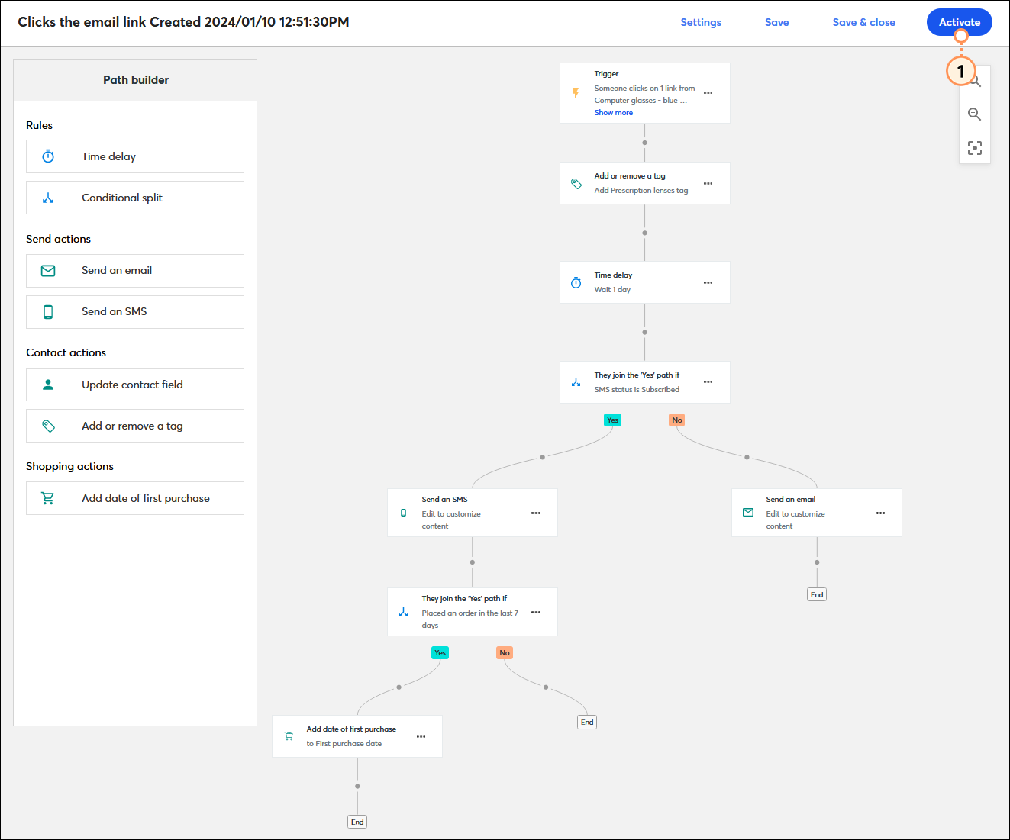Open options menu for SMS status is Subscribed node
Image resolution: width=1010 pixels, height=840 pixels.
pyautogui.click(x=708, y=382)
